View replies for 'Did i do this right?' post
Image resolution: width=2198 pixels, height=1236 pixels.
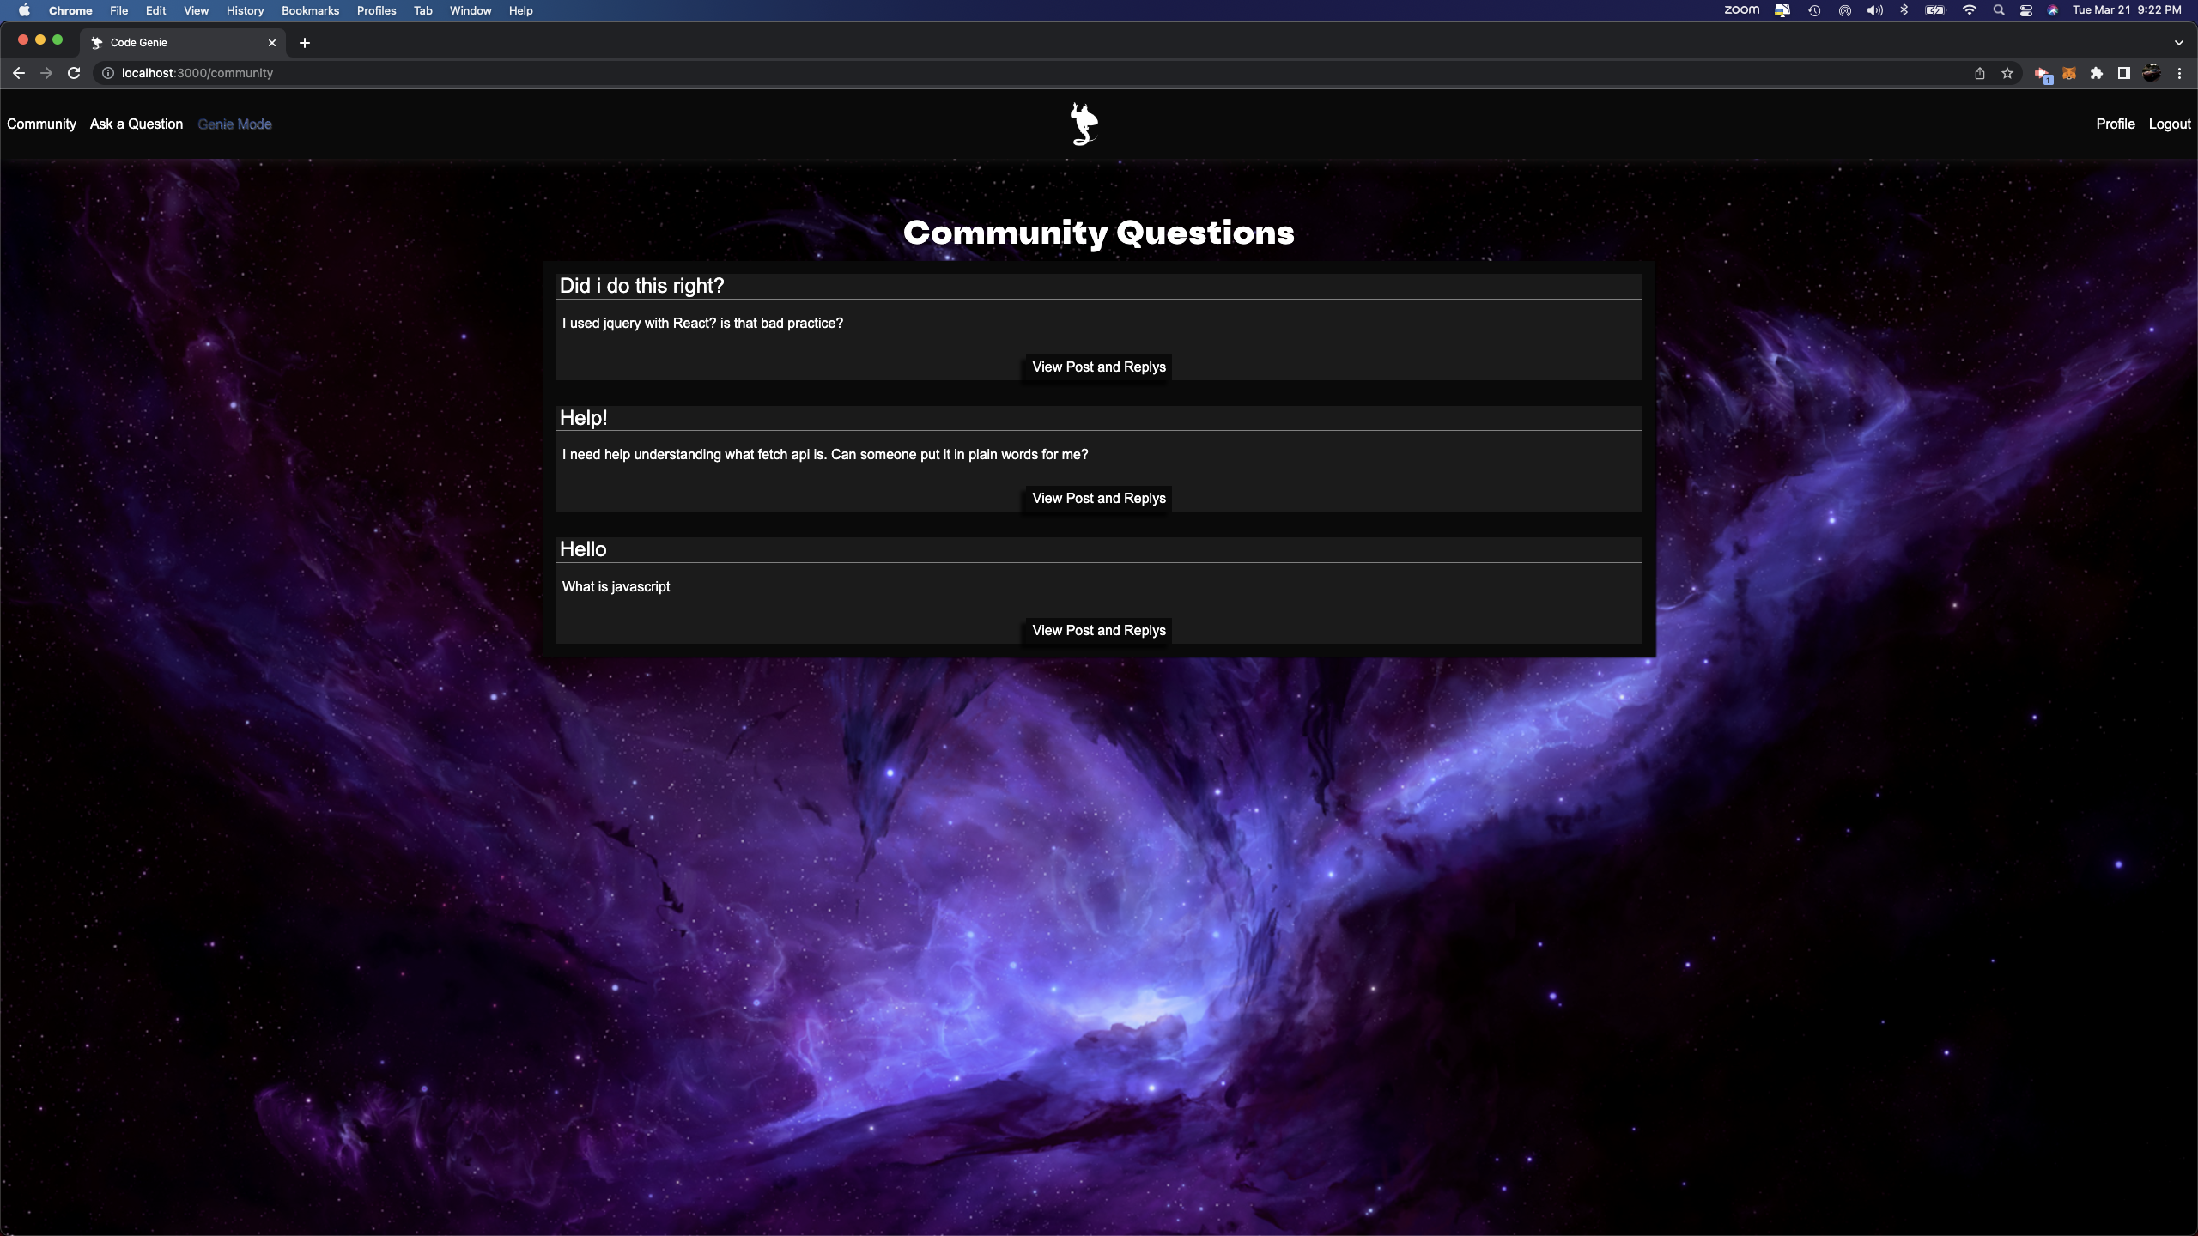pyautogui.click(x=1098, y=367)
